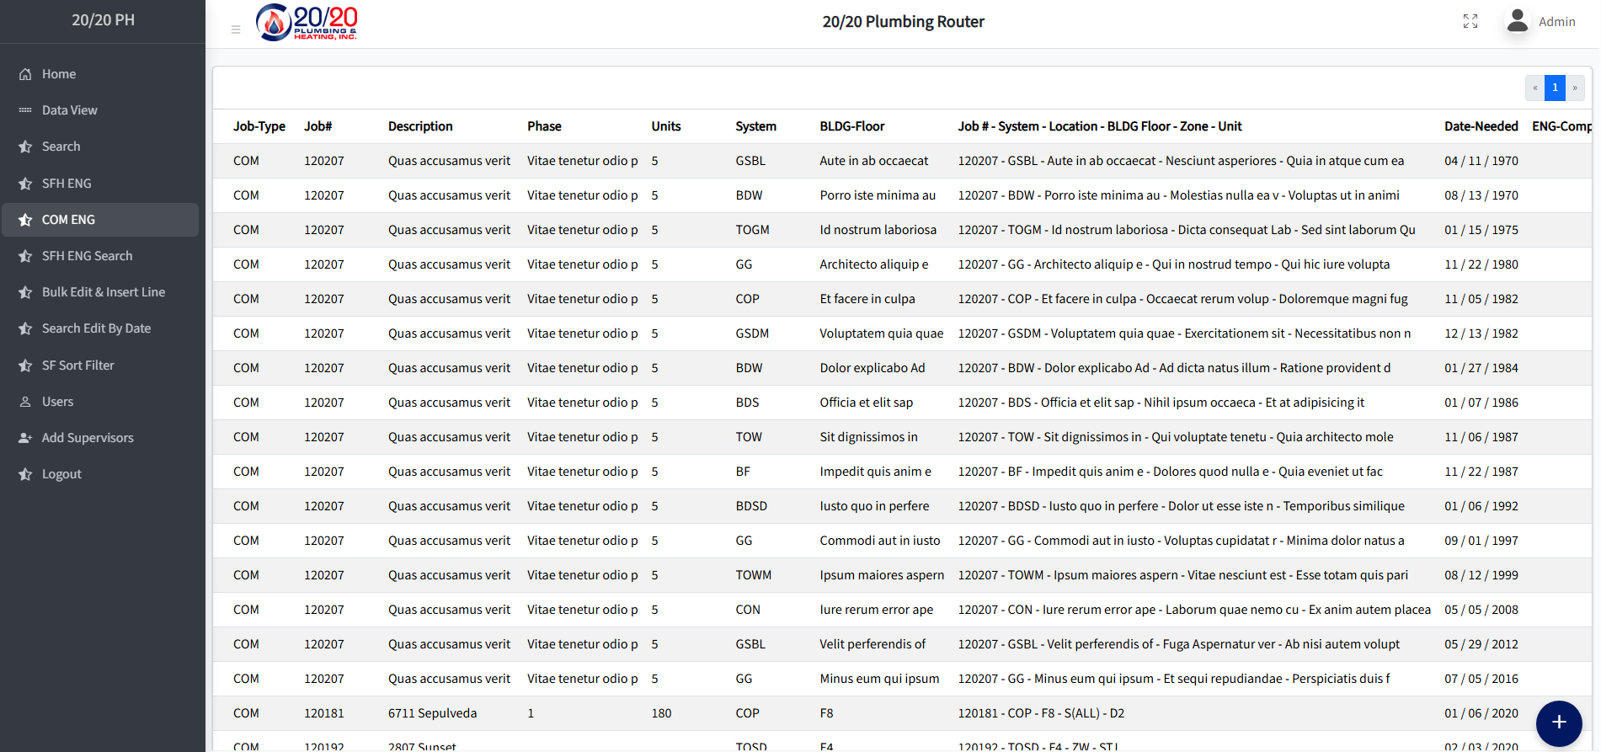Click the Users person icon in sidebar
The image size is (1601, 752).
[25, 402]
